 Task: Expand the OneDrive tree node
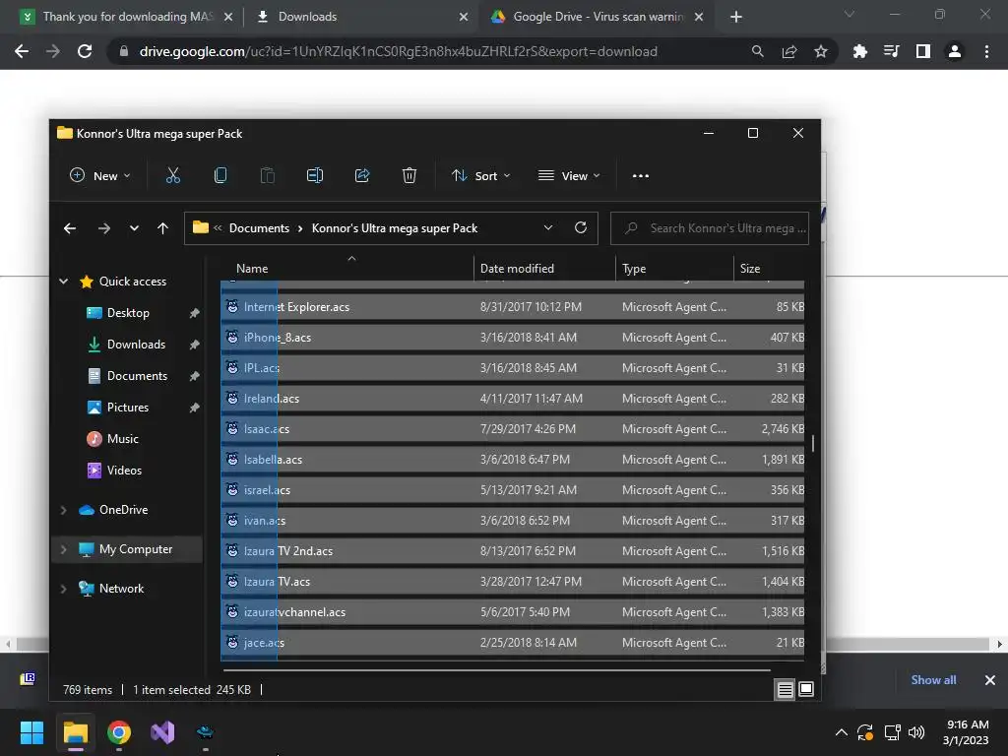(x=64, y=510)
